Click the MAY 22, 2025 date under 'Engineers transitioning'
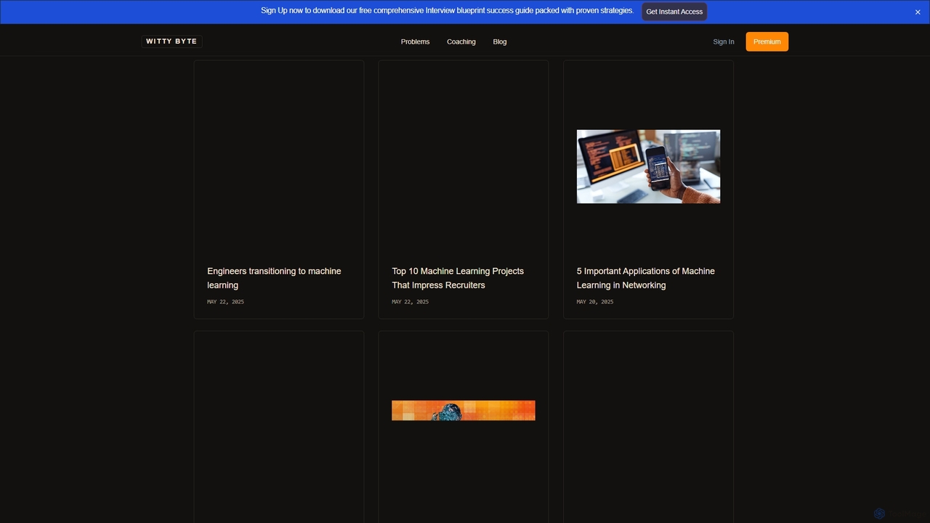The width and height of the screenshot is (930, 523). coord(225,301)
